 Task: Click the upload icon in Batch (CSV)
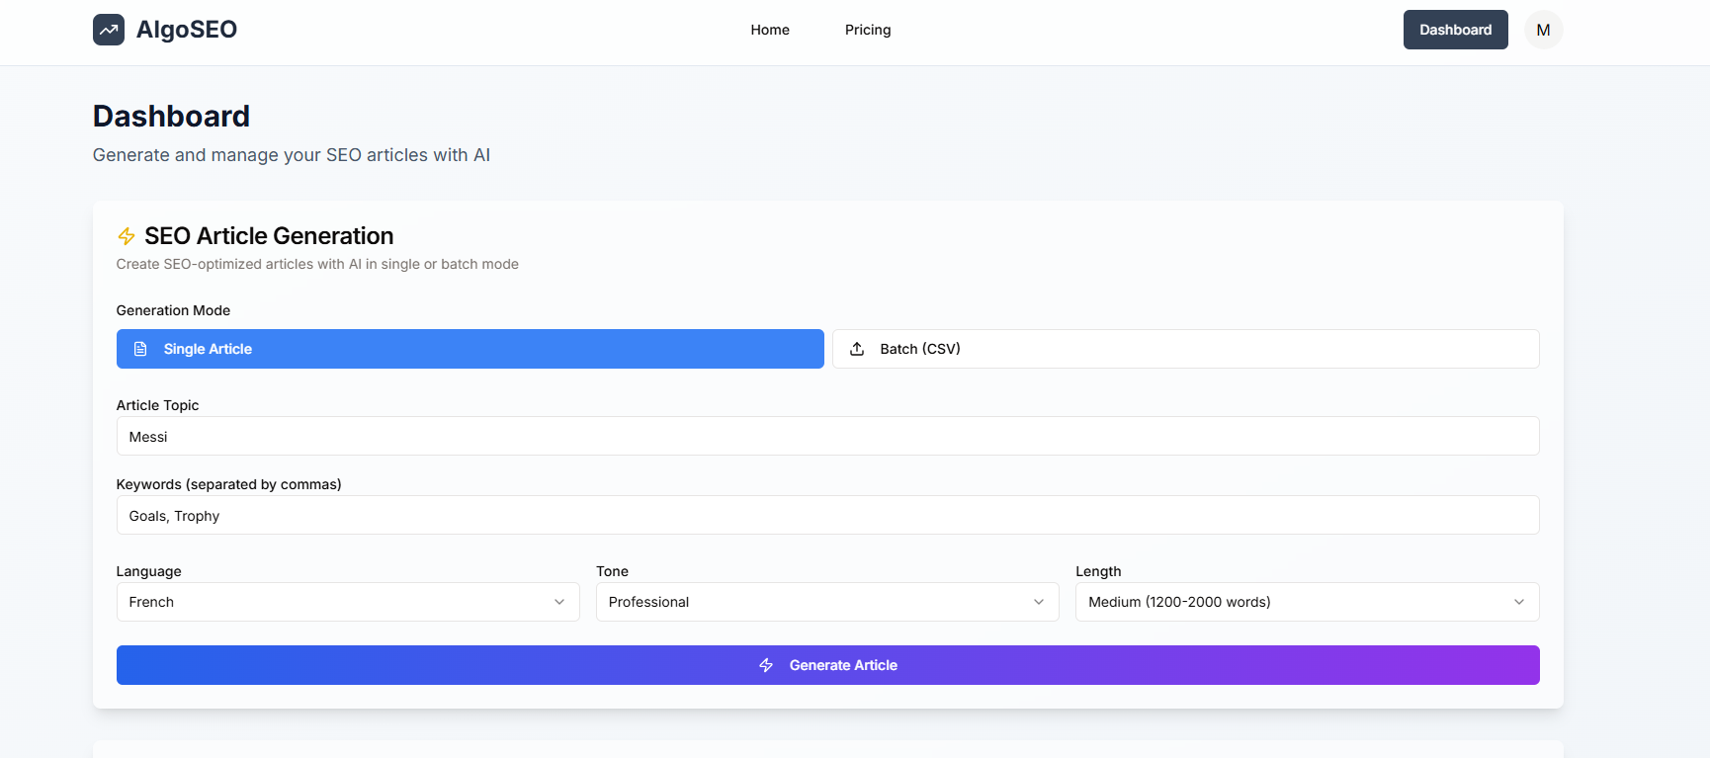pyautogui.click(x=857, y=349)
